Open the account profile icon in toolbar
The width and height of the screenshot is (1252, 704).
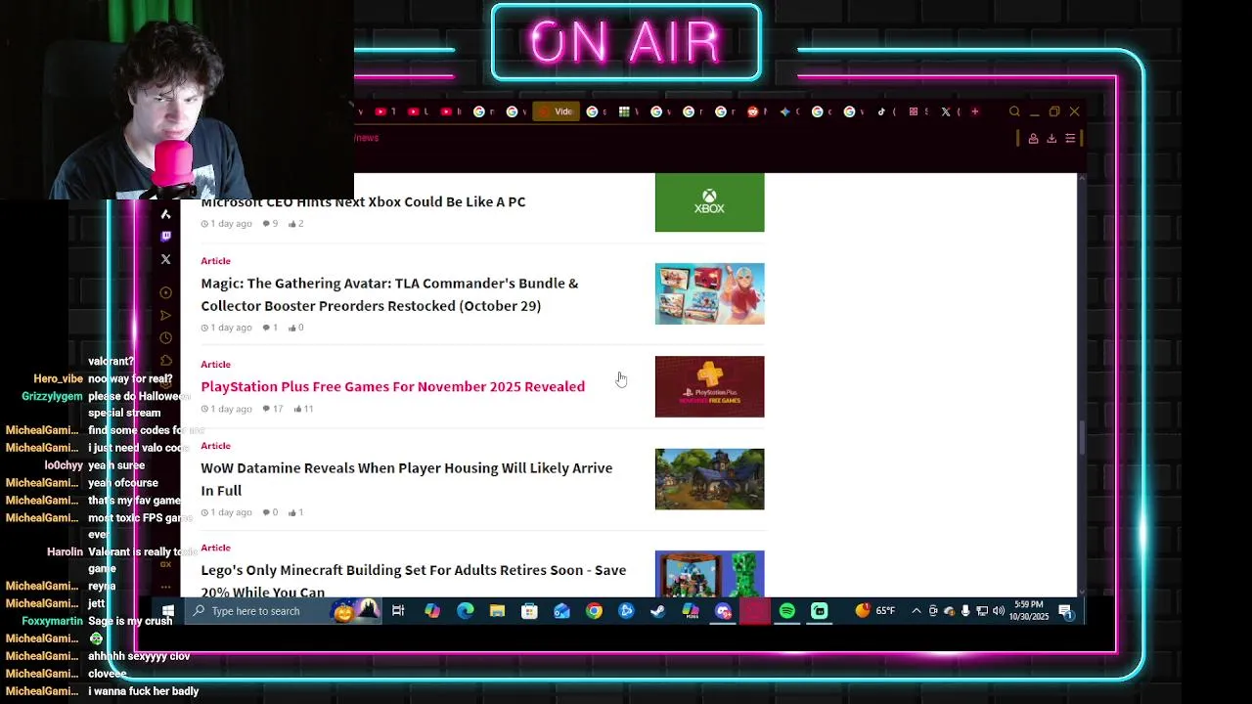click(1033, 139)
